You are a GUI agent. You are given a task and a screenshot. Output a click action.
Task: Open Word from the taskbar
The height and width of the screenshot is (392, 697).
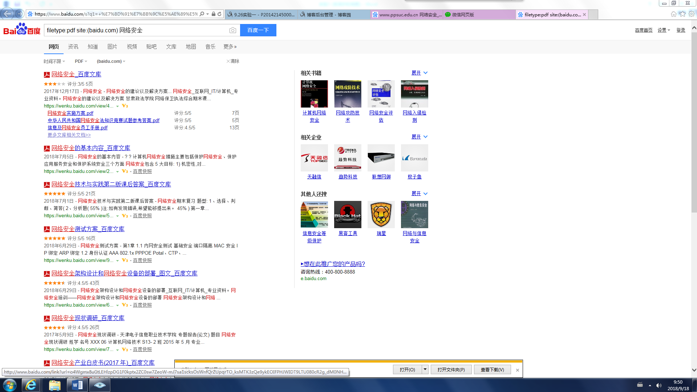point(77,385)
